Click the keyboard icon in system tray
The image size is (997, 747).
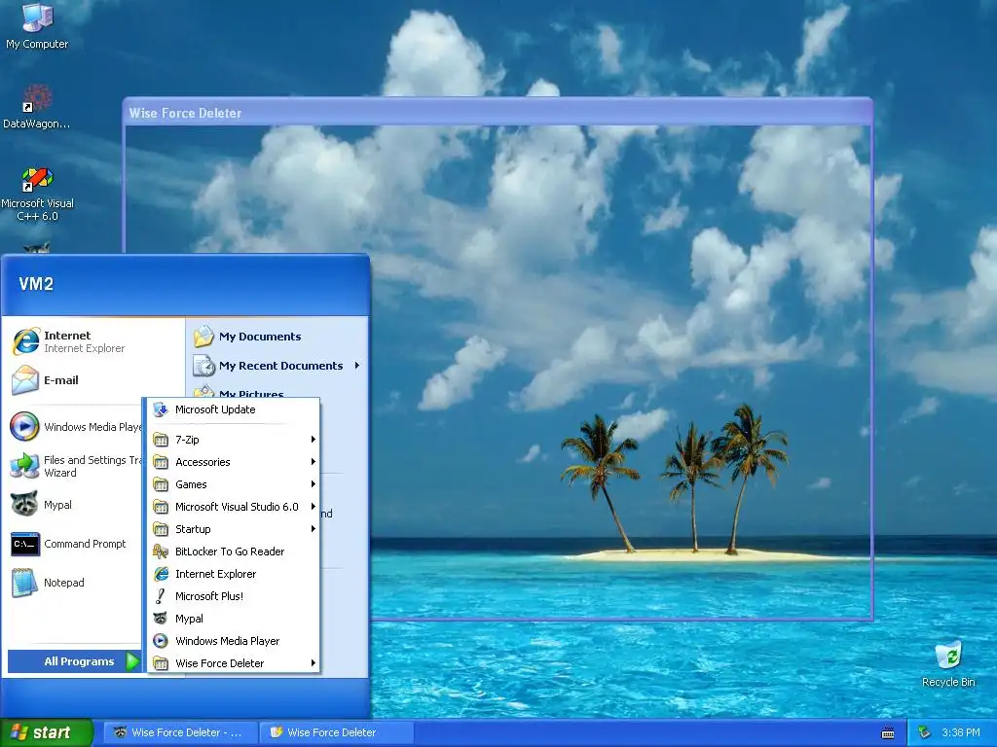point(888,733)
